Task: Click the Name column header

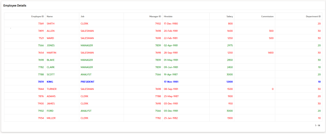Action: click(50, 16)
